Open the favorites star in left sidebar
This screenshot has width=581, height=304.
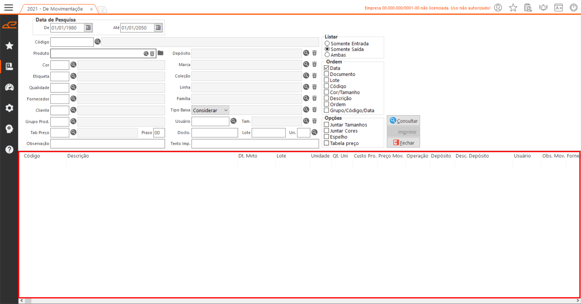[9, 46]
